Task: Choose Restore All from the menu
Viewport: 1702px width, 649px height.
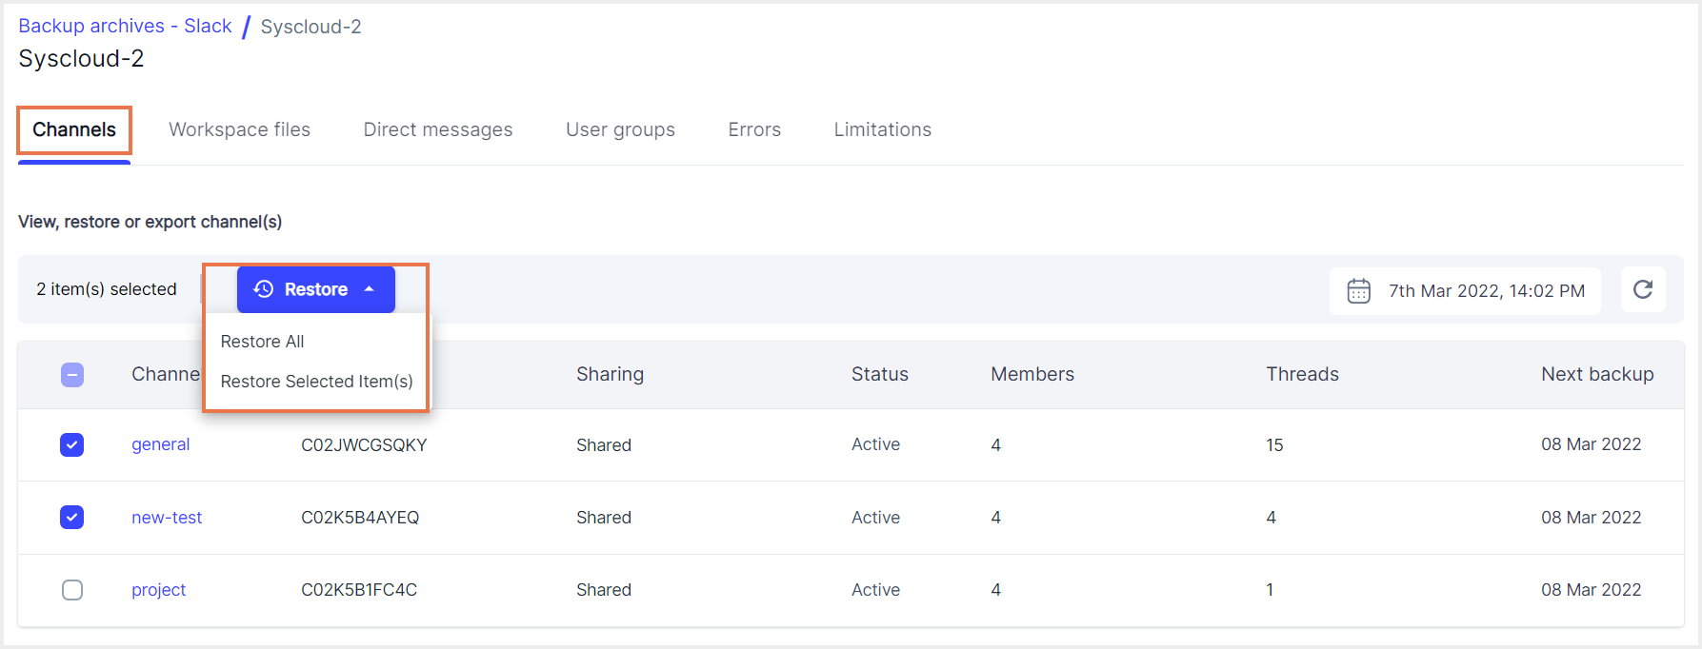Action: coord(262,342)
